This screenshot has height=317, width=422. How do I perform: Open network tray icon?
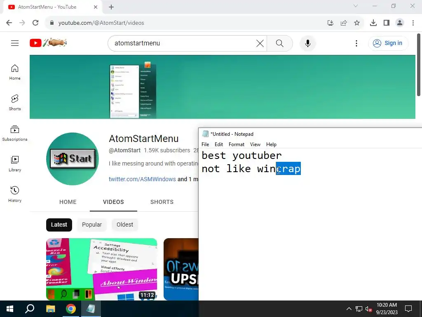pyautogui.click(x=359, y=309)
